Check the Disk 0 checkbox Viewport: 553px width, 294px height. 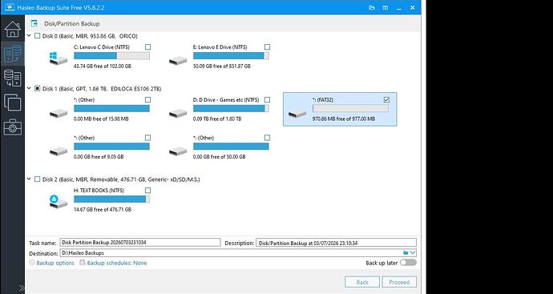(x=38, y=36)
